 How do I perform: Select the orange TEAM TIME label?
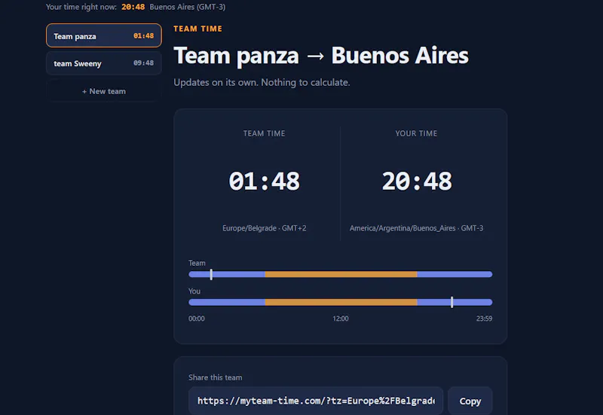197,29
